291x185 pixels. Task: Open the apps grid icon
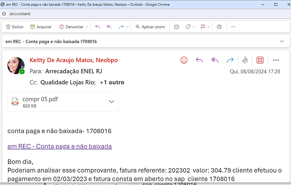point(260,60)
